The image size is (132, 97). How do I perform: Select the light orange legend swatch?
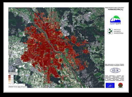pyautogui.click(x=10, y=81)
